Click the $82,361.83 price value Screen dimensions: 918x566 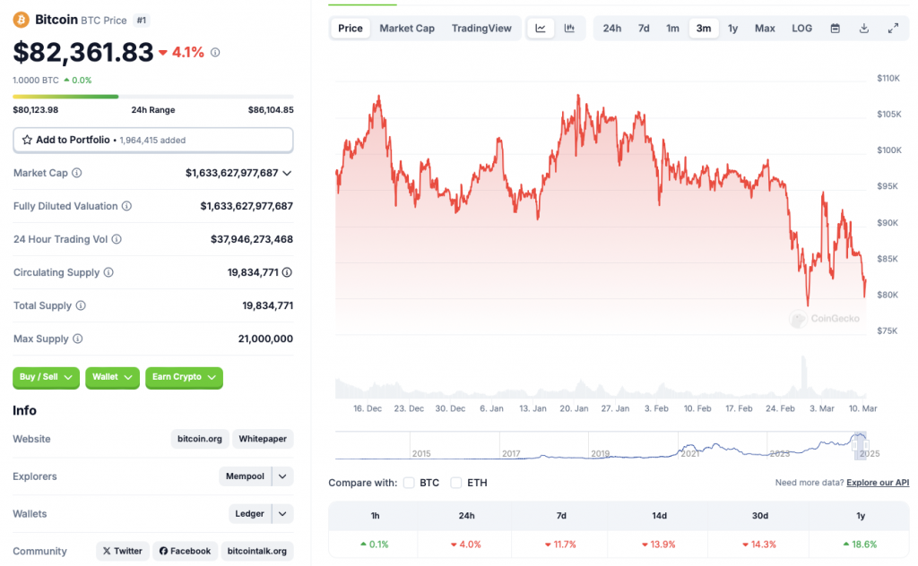(83, 53)
